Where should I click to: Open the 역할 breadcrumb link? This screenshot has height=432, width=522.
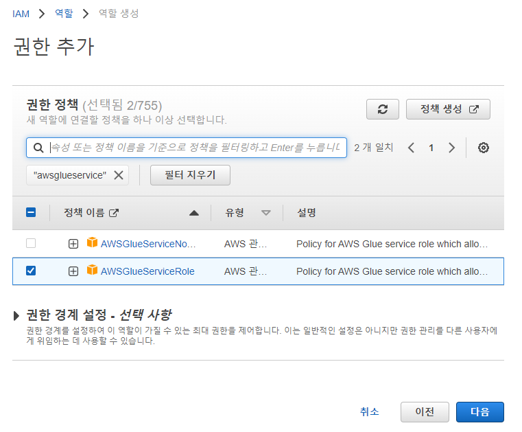(64, 14)
